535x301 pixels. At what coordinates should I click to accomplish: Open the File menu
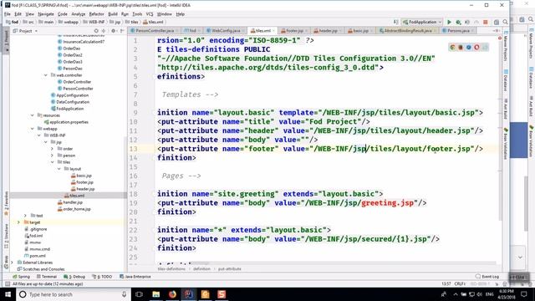[8, 14]
